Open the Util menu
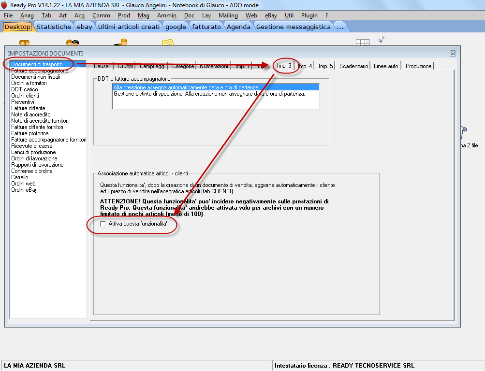Viewport: 485px width, 371px height. tap(289, 15)
